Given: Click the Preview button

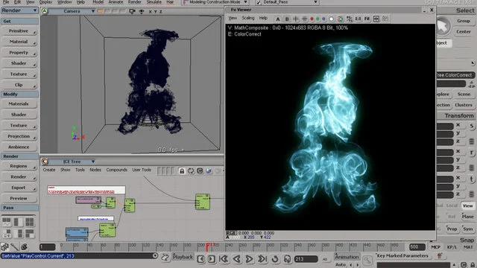Looking at the screenshot, I should click(19, 199).
